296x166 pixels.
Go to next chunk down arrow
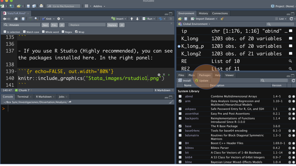[x=137, y=19]
